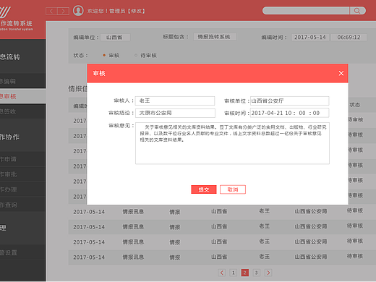Click the forward navigation arrow in header
This screenshot has height=282, width=376.
point(63,11)
